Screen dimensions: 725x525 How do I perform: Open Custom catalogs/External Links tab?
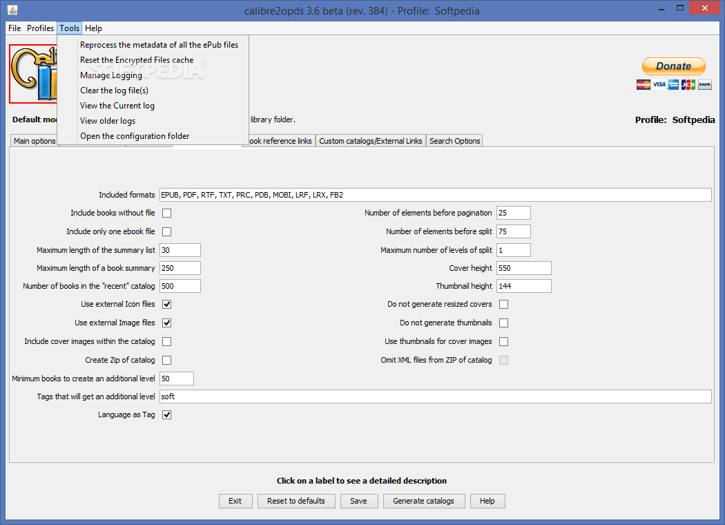[370, 141]
